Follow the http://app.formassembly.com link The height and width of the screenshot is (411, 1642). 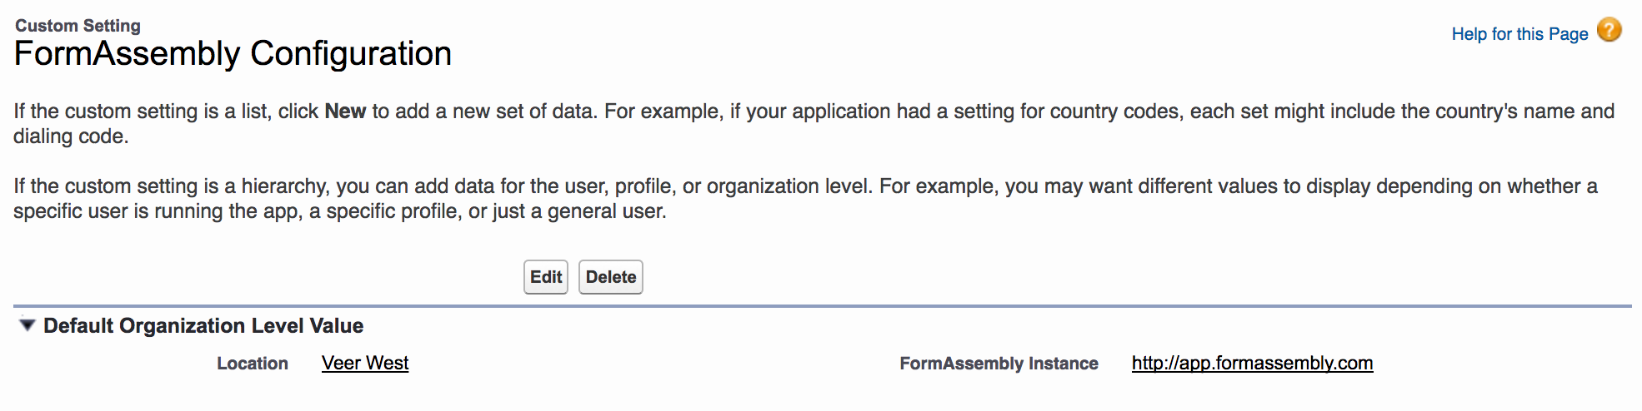pos(1252,363)
